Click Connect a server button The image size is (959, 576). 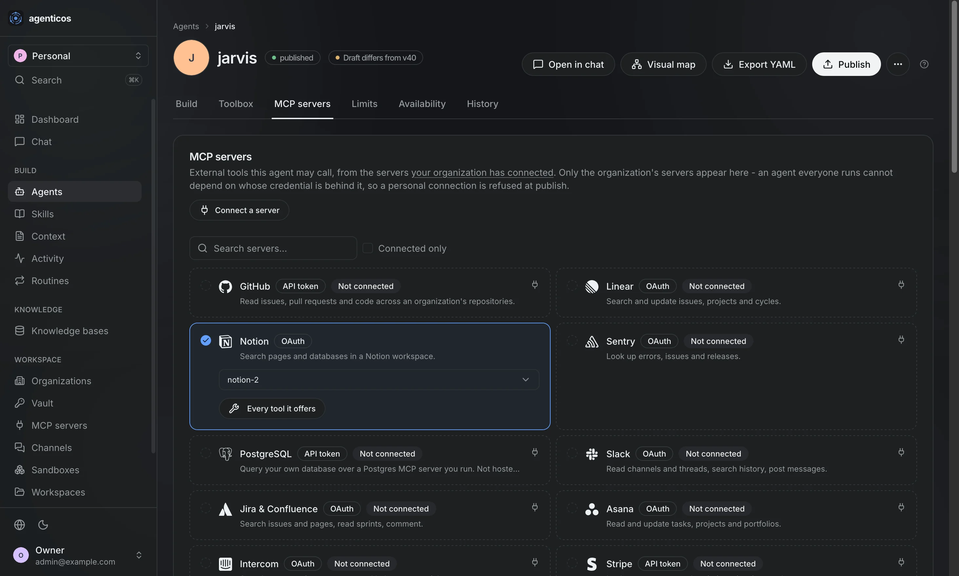click(x=239, y=210)
